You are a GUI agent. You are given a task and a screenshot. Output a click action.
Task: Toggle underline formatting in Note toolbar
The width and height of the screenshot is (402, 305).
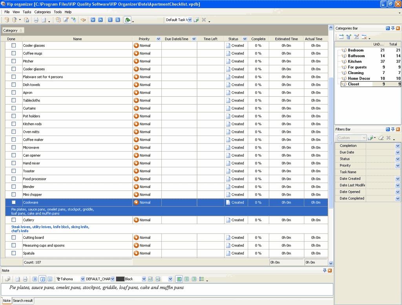[x=49, y=279]
